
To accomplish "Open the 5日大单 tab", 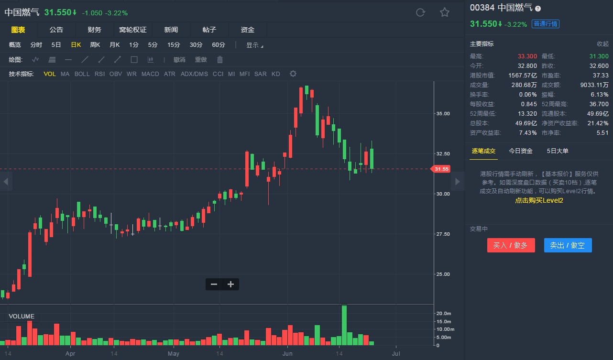I will pyautogui.click(x=558, y=151).
